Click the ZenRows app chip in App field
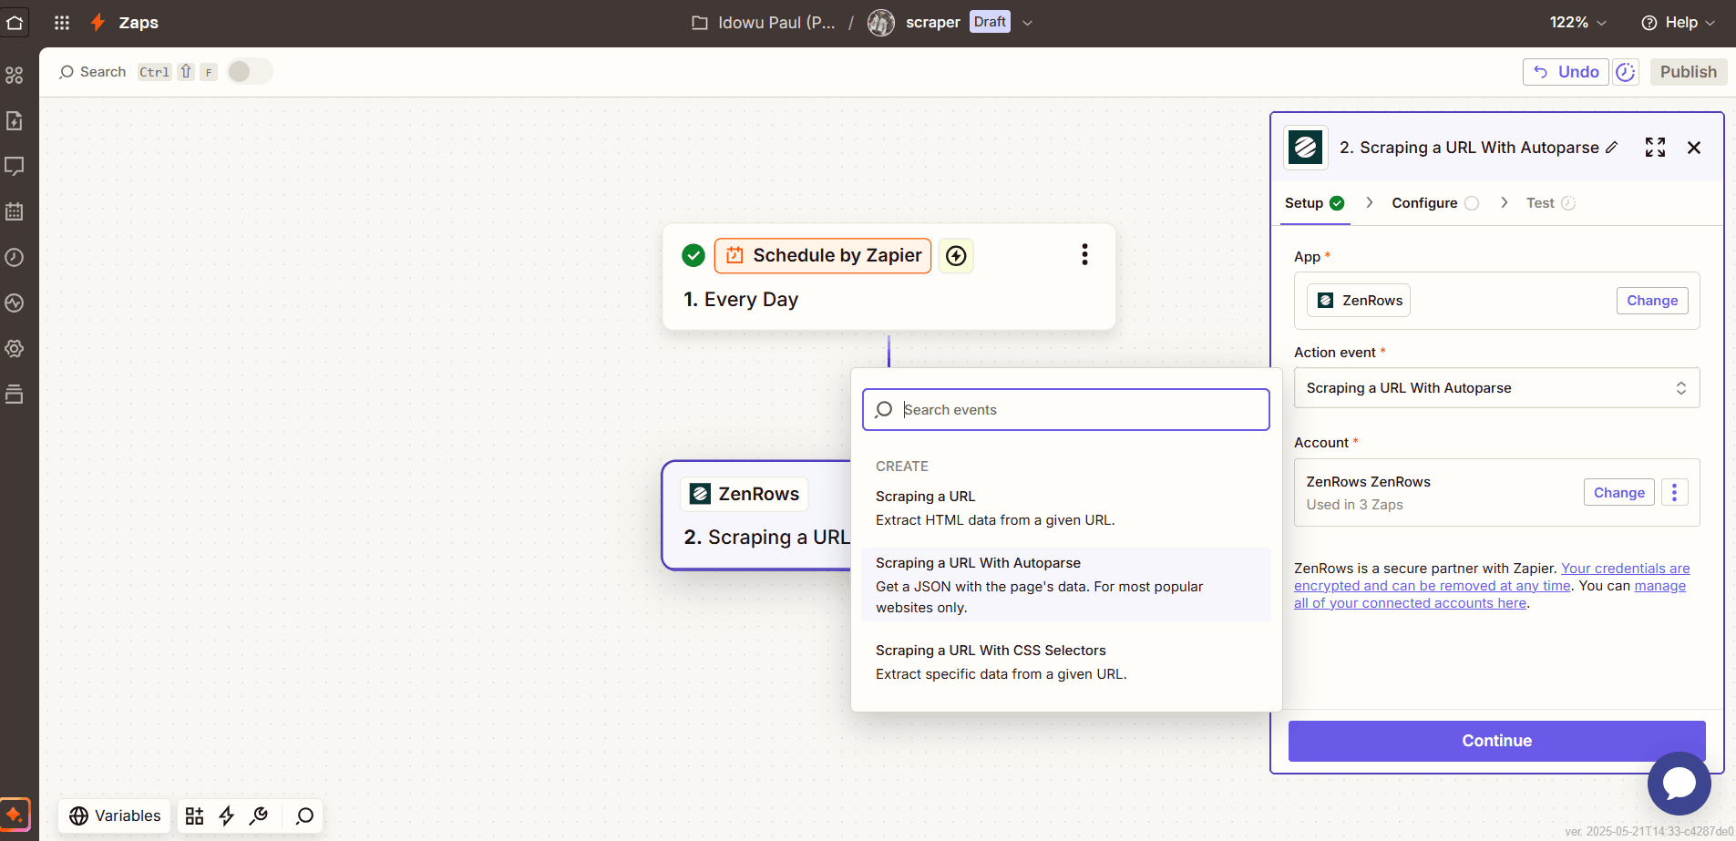 pos(1359,301)
